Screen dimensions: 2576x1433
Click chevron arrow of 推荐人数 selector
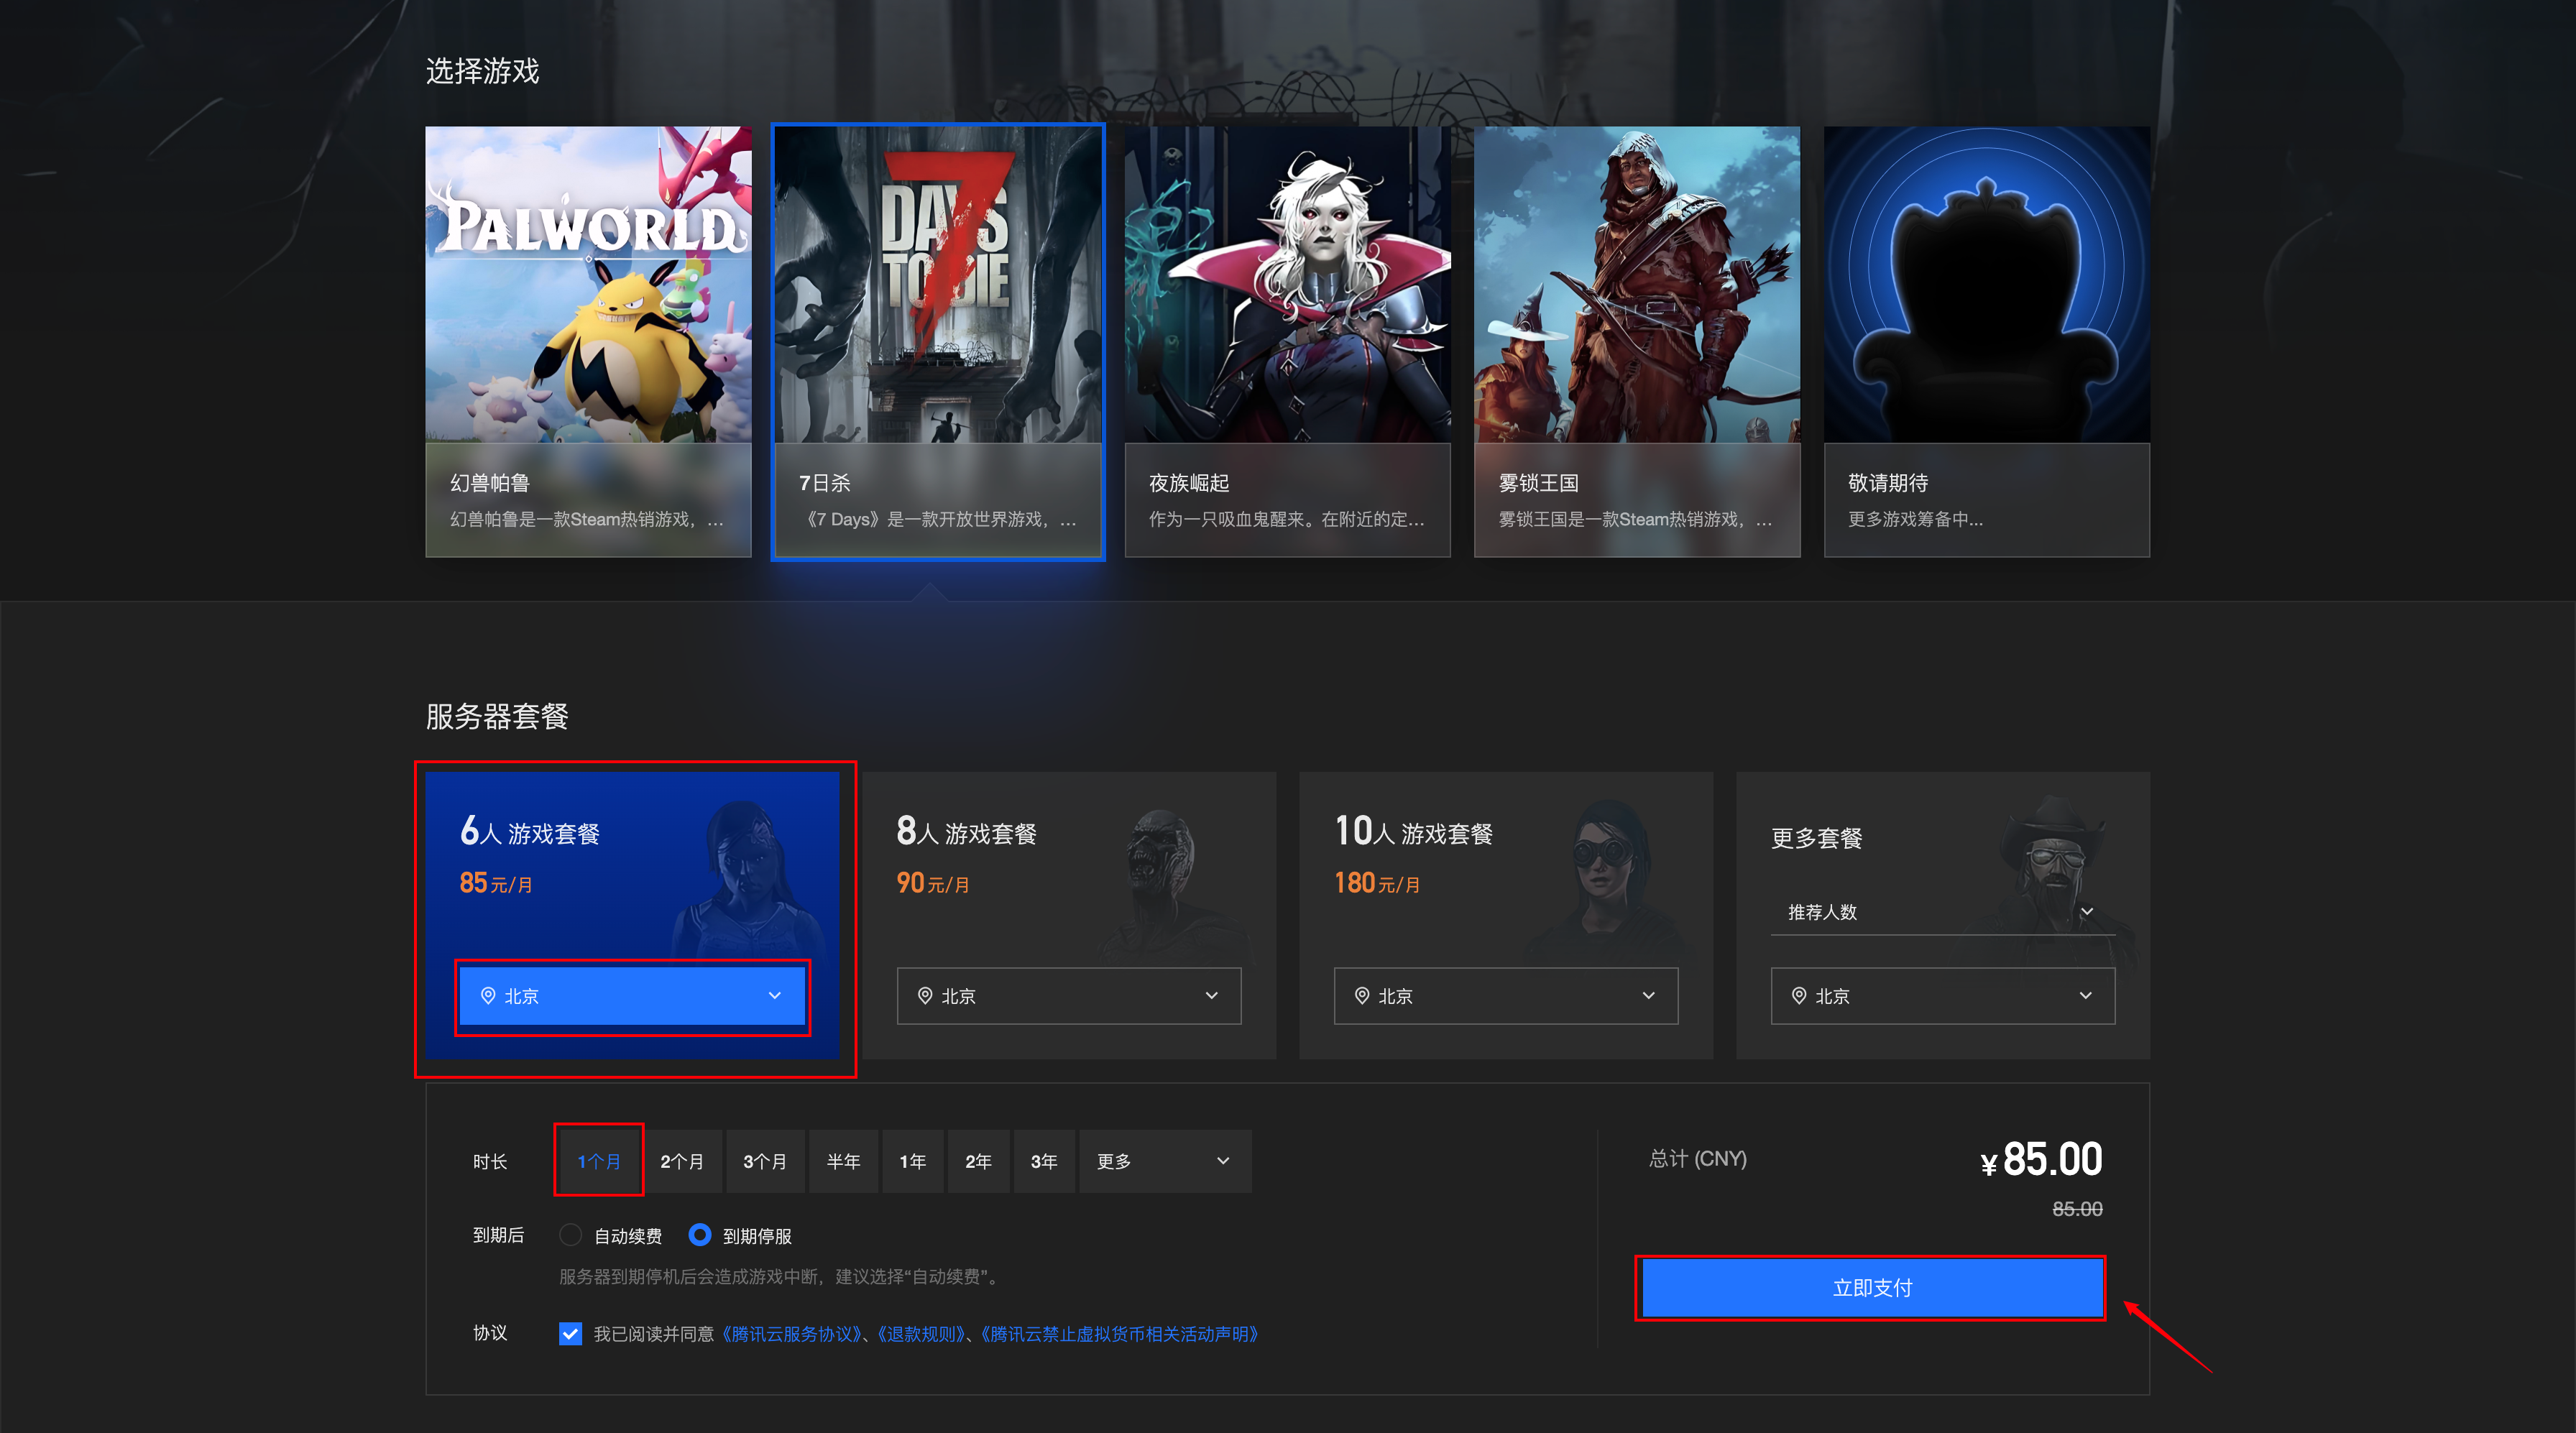point(2087,912)
